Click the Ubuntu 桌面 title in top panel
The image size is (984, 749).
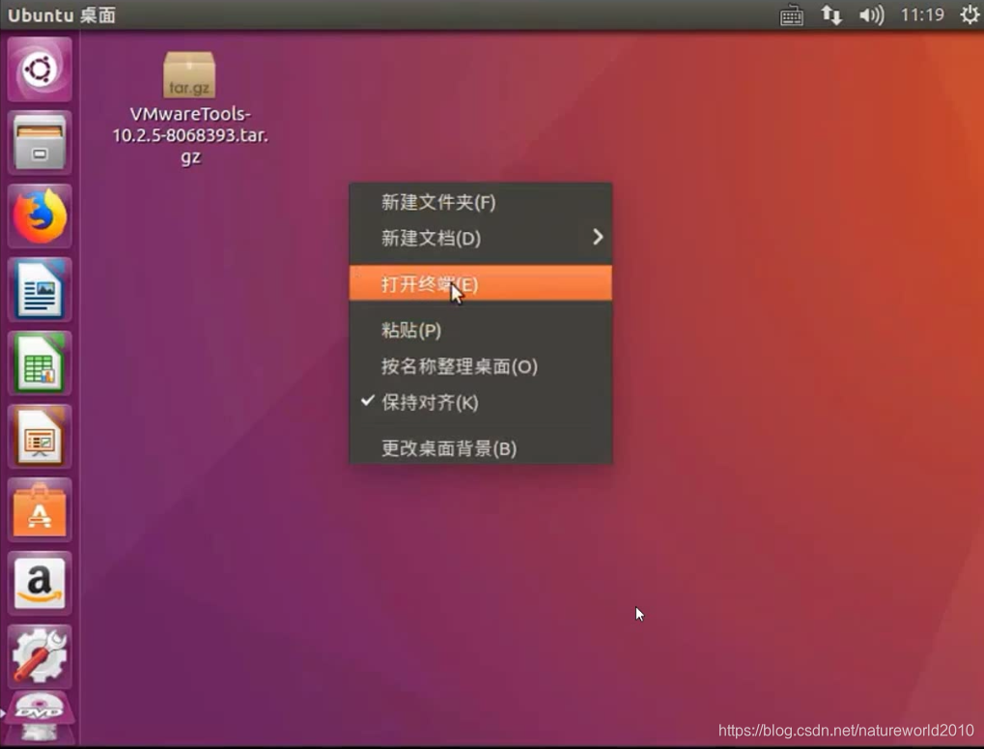click(62, 15)
